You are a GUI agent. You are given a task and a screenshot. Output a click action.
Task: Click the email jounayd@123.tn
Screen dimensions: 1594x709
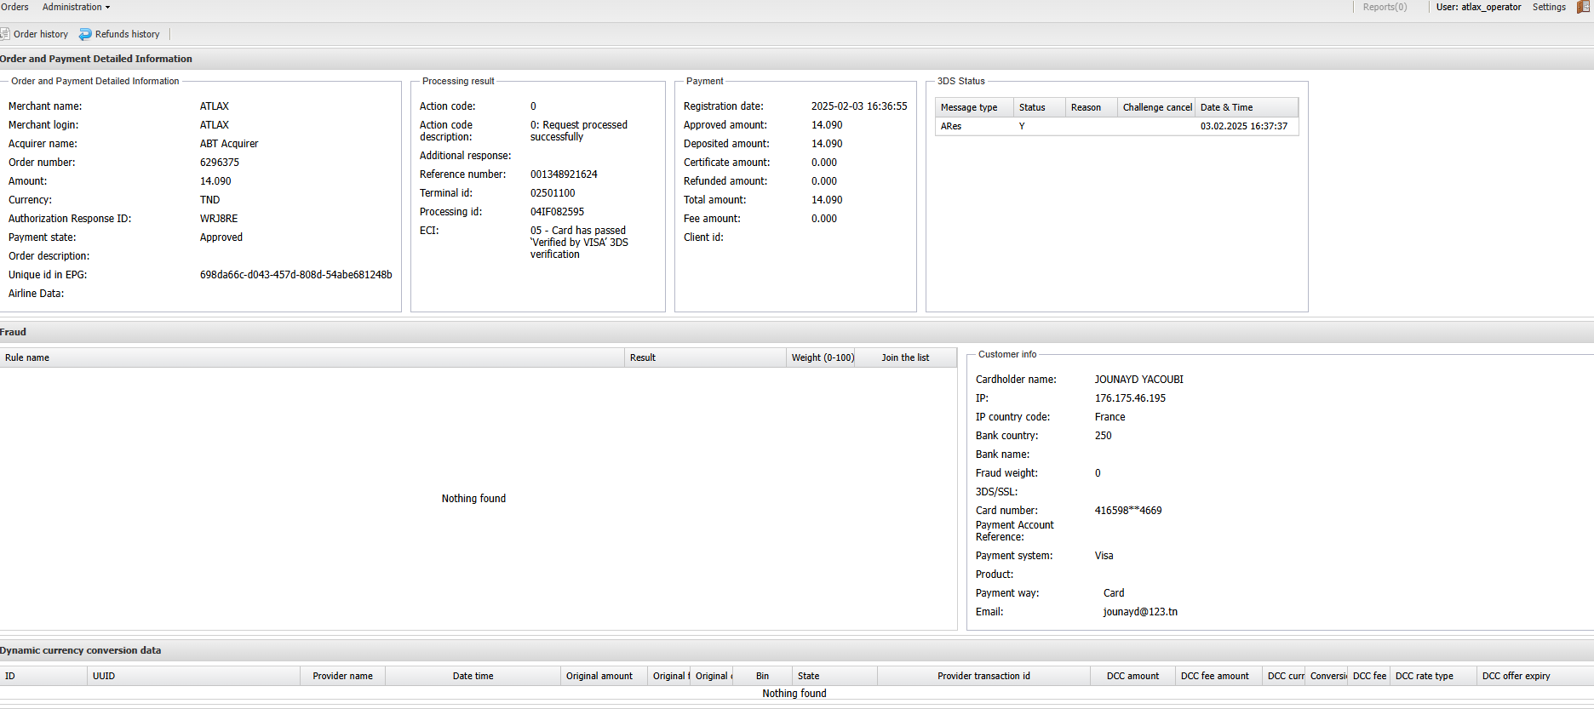pyautogui.click(x=1140, y=612)
